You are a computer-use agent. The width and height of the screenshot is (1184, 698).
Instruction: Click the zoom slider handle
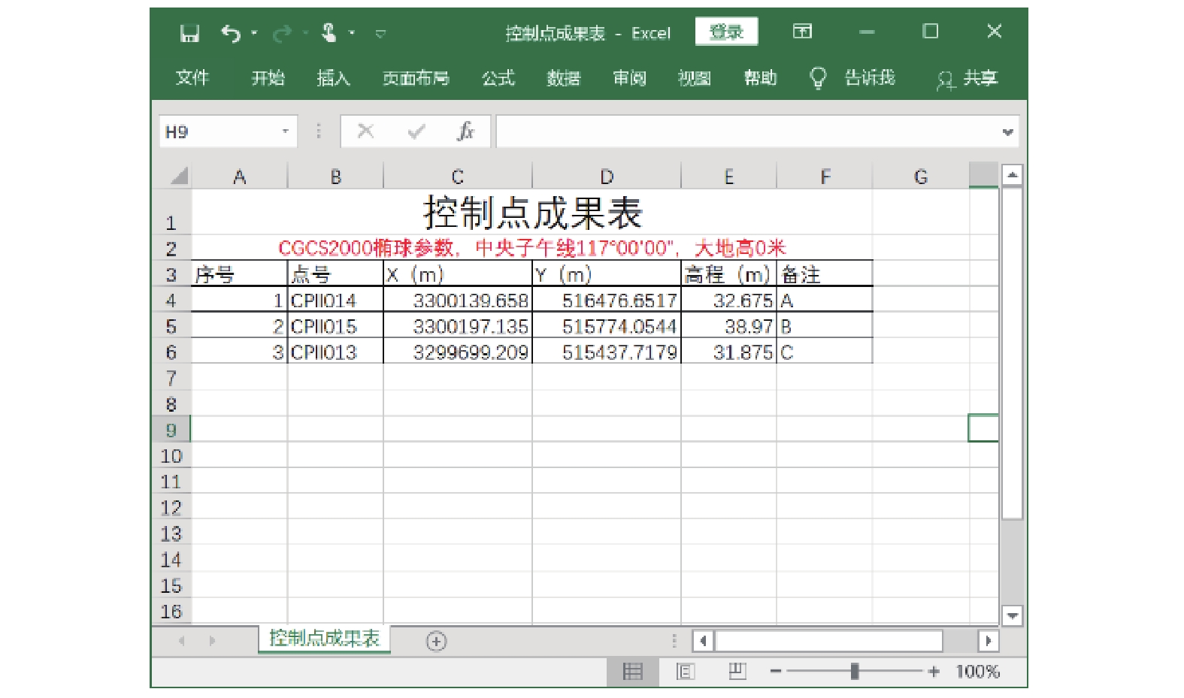click(x=854, y=671)
